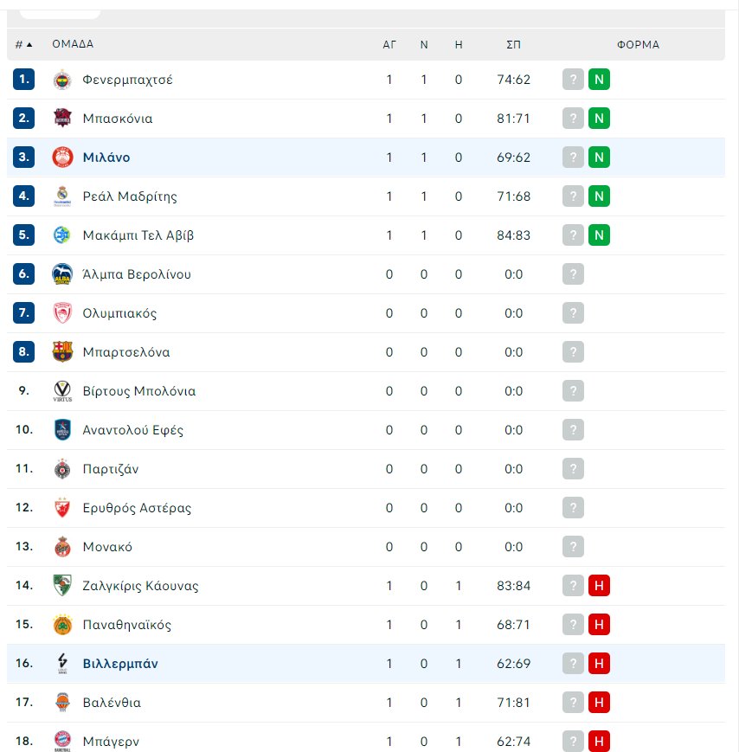Click the Panathinaikos clover logo

[62, 625]
